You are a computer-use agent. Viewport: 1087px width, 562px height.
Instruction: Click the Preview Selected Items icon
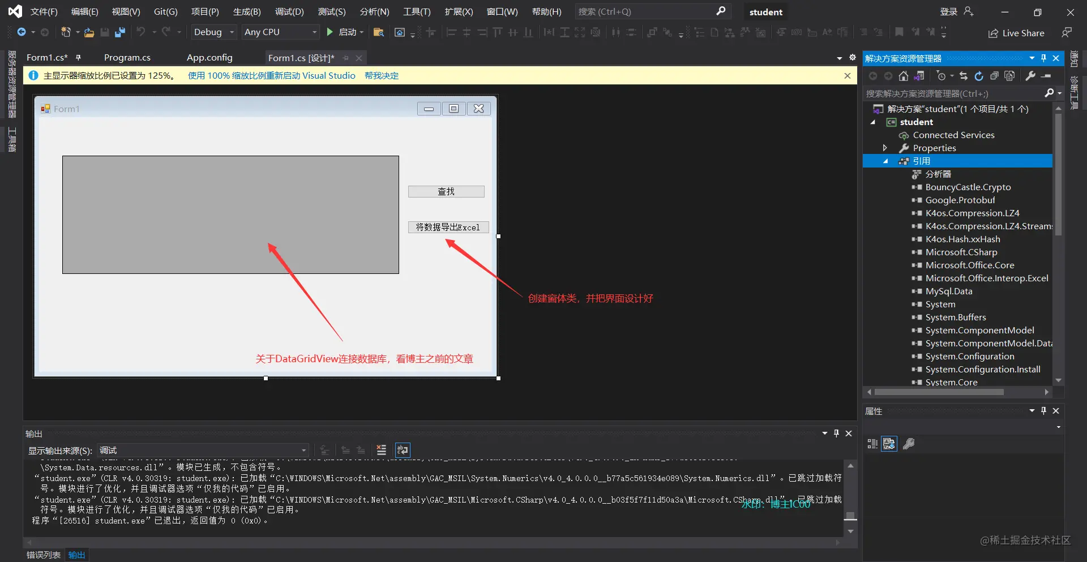(1046, 76)
